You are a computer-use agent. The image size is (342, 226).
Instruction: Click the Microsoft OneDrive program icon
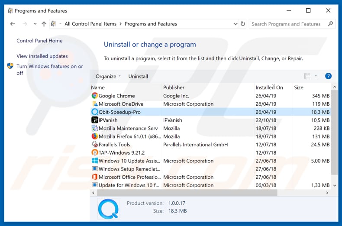[95, 103]
